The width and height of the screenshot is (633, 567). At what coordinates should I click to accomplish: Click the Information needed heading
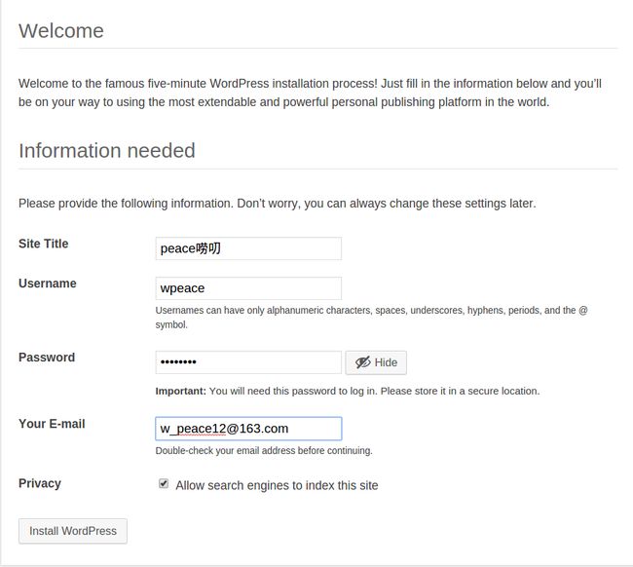pyautogui.click(x=107, y=151)
